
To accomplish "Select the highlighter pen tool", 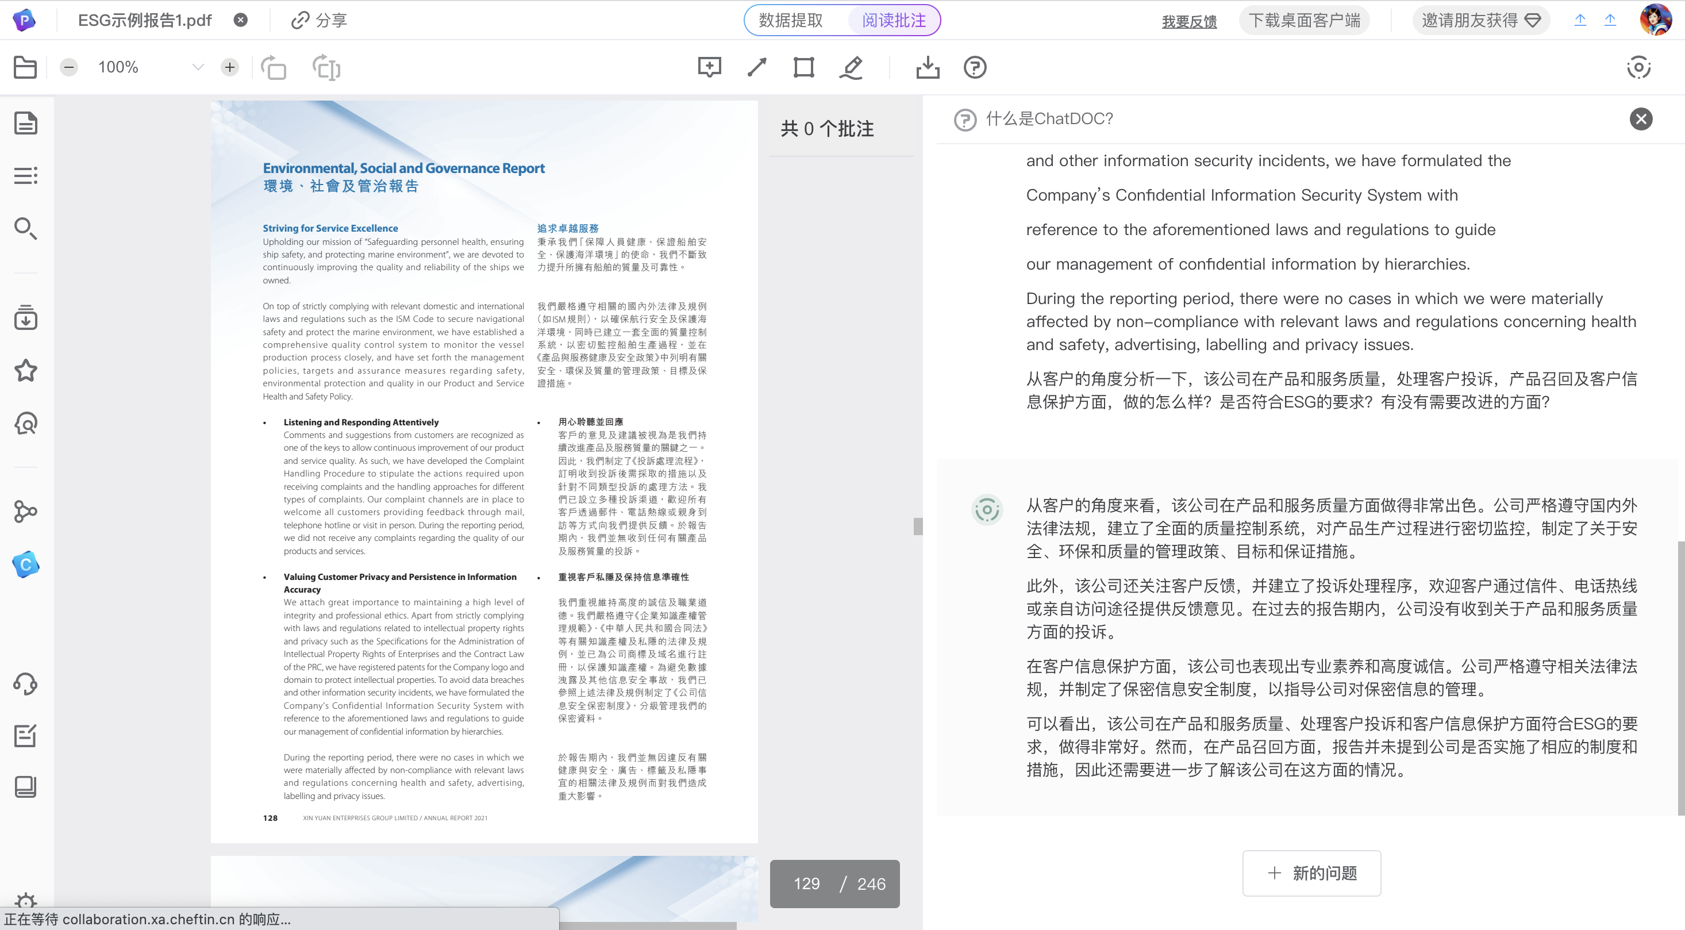I will [x=851, y=67].
